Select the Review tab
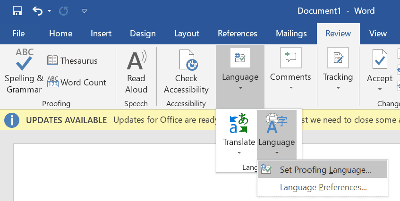The image size is (400, 201). tap(338, 33)
